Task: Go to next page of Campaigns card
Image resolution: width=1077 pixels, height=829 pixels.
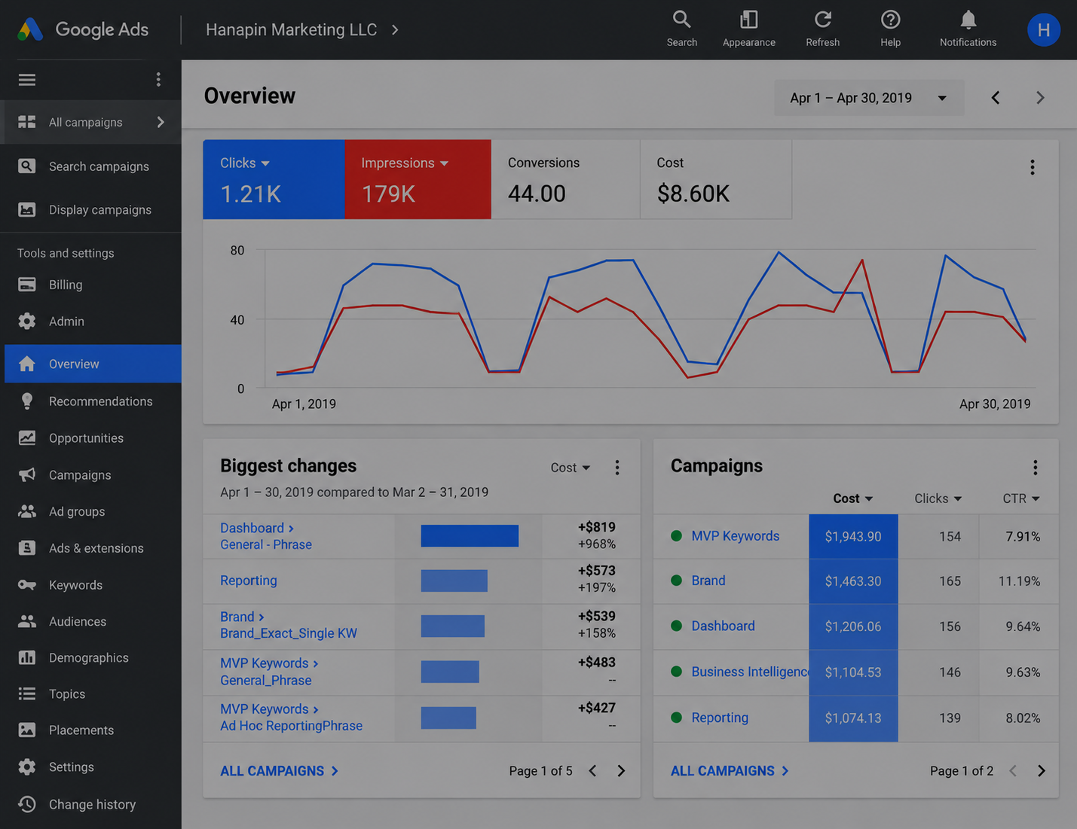Action: 1042,771
